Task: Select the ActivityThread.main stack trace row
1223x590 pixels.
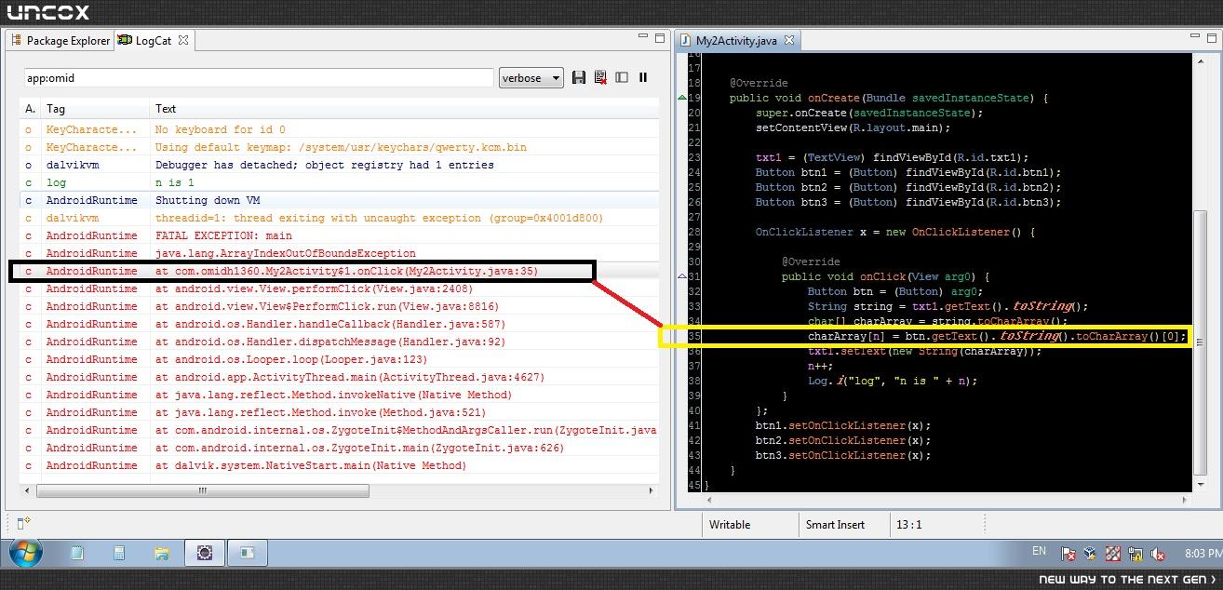Action: [340, 377]
